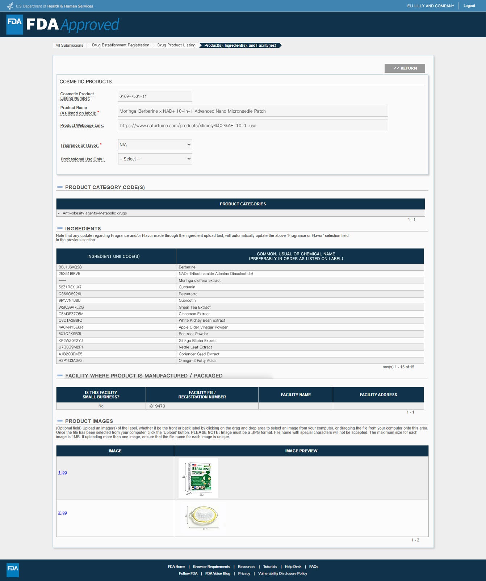
Task: Click the Cosmetic Product Listing Number field
Action: click(x=155, y=96)
